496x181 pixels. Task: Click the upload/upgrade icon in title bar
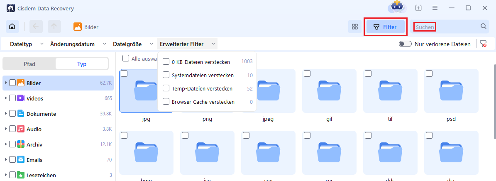pyautogui.click(x=418, y=8)
